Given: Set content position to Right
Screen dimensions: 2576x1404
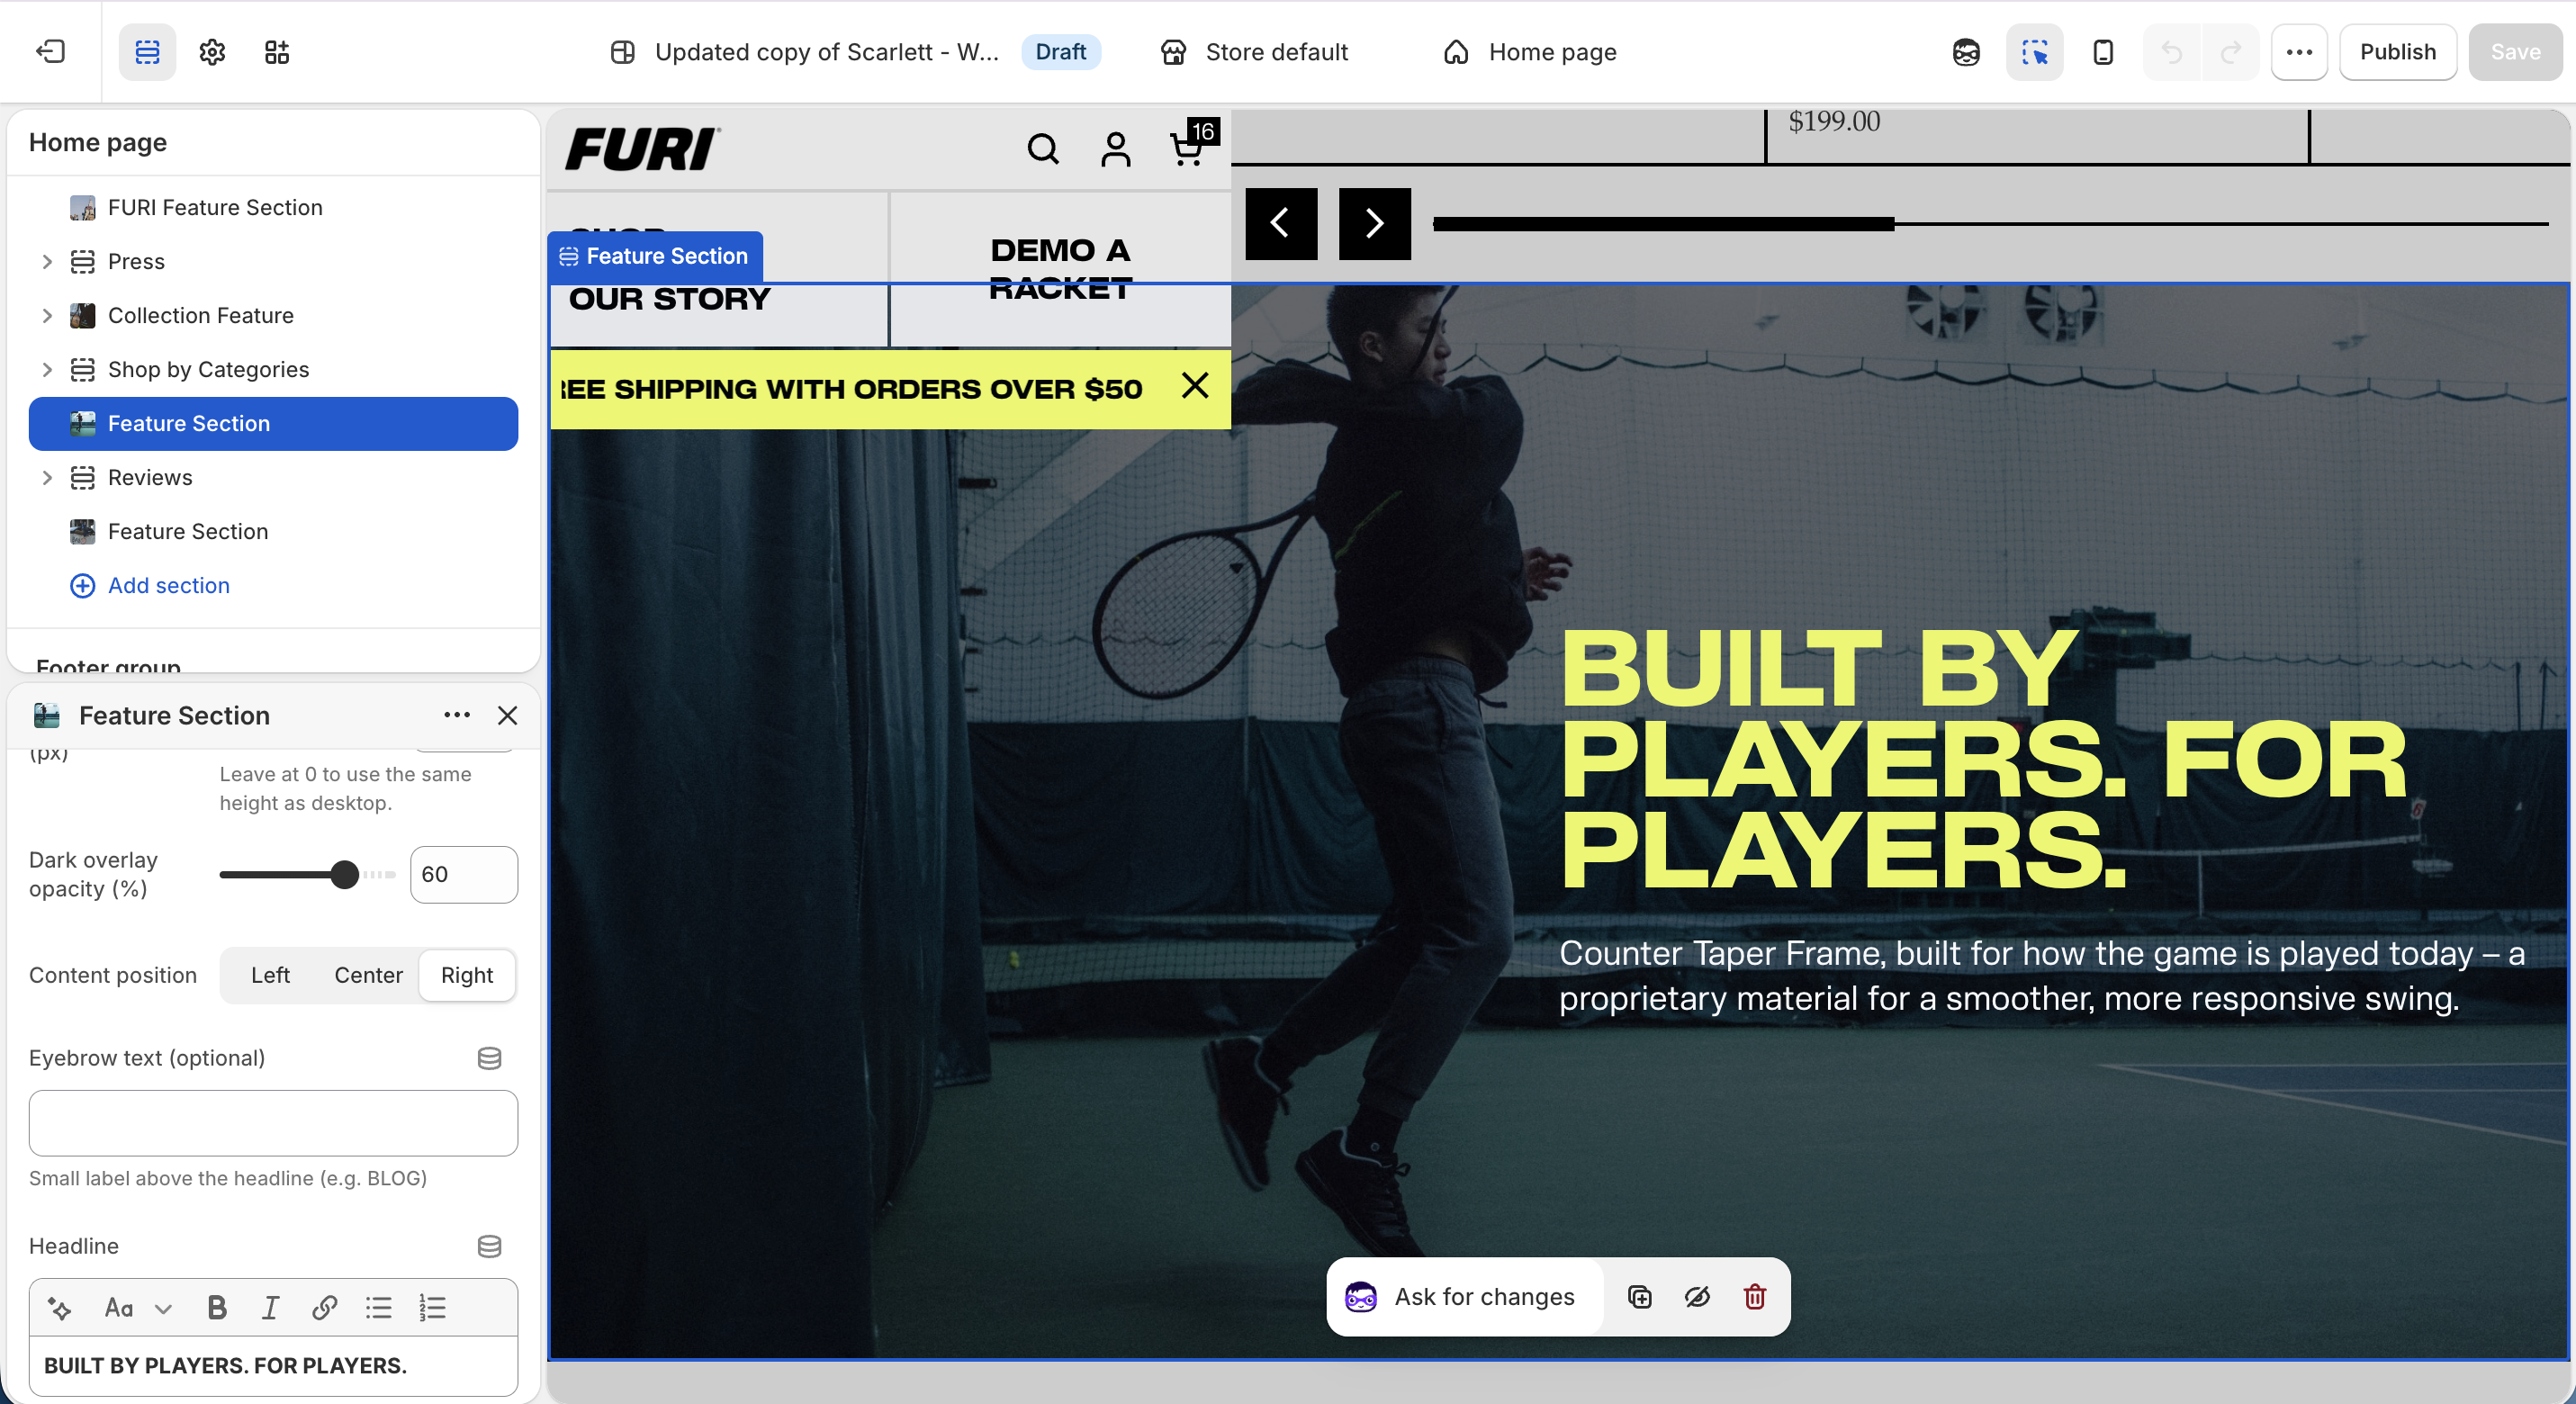Looking at the screenshot, I should tap(466, 975).
